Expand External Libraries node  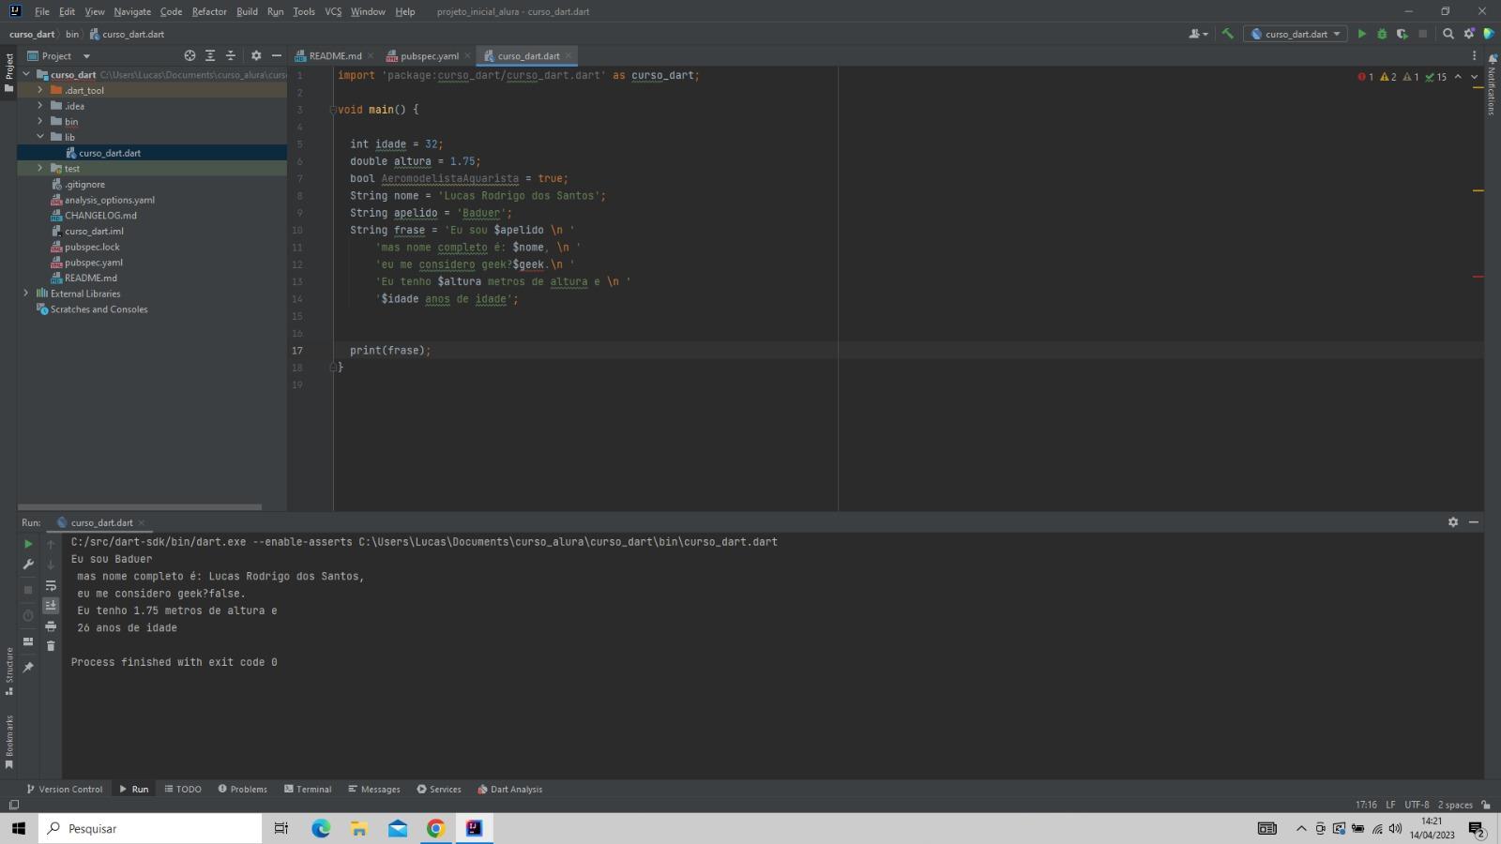click(x=26, y=294)
